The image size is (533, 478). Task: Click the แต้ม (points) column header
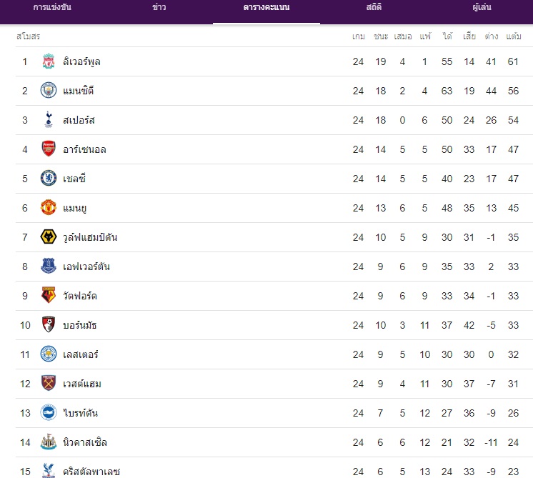pyautogui.click(x=513, y=36)
